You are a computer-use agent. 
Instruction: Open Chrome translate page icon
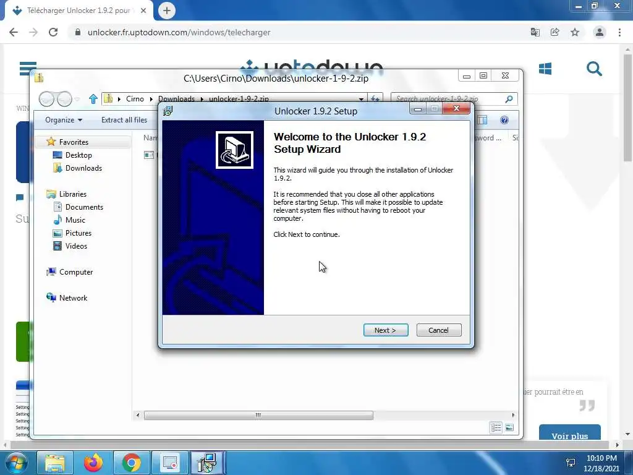point(535,32)
